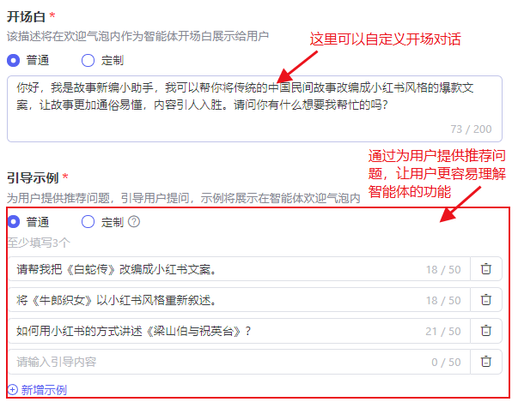Click the plus icon for 新增示例
Viewport: 518px width, 402px height.
coord(13,390)
